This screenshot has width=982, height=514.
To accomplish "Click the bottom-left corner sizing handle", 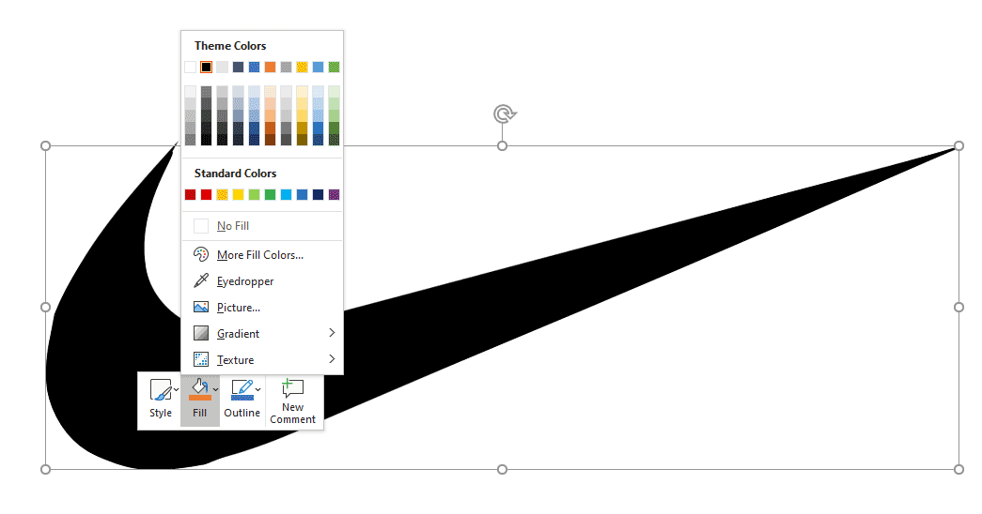I will (45, 469).
